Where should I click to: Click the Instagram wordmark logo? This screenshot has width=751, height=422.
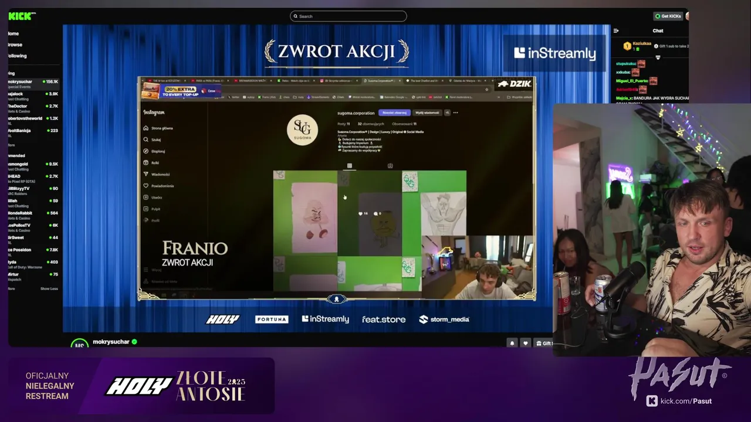[x=154, y=112]
